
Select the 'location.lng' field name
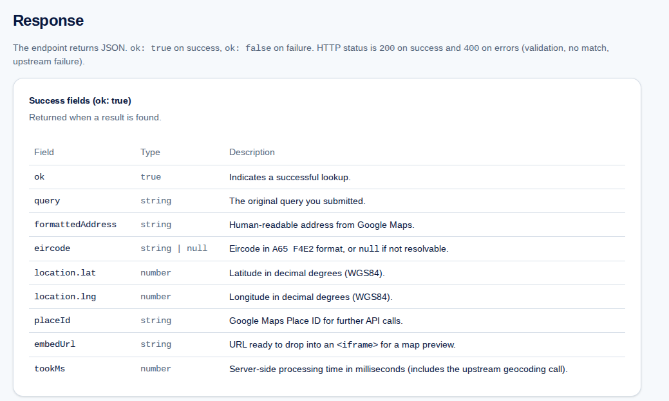[x=65, y=297]
